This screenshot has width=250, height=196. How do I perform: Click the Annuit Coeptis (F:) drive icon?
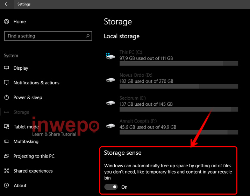tap(110, 125)
